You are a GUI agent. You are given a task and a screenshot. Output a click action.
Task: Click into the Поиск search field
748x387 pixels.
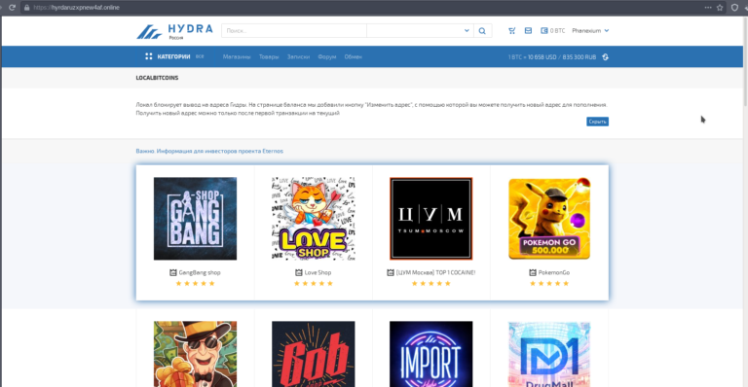294,31
